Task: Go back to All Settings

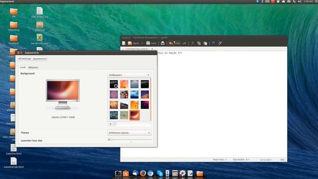Action: [24, 59]
